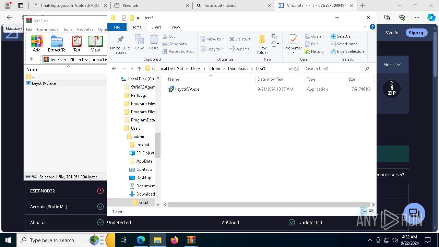Expand the More menu on VirusTotal
This screenshot has height=247, width=439.
(x=392, y=64)
